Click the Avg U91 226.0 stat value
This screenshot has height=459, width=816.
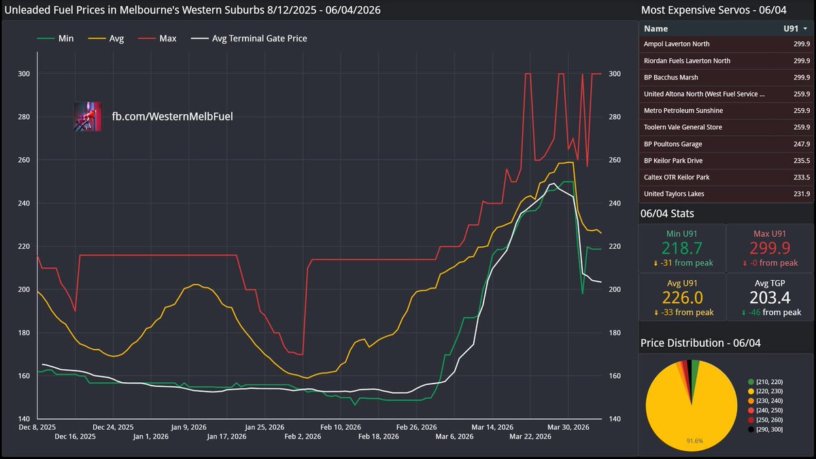click(x=682, y=298)
